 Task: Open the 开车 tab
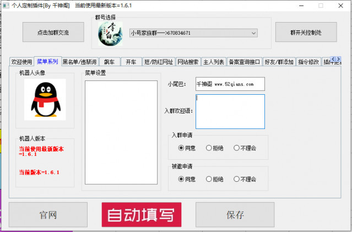[x=131, y=62]
